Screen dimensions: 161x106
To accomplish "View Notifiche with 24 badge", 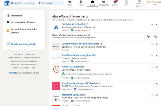I will 115,3.
